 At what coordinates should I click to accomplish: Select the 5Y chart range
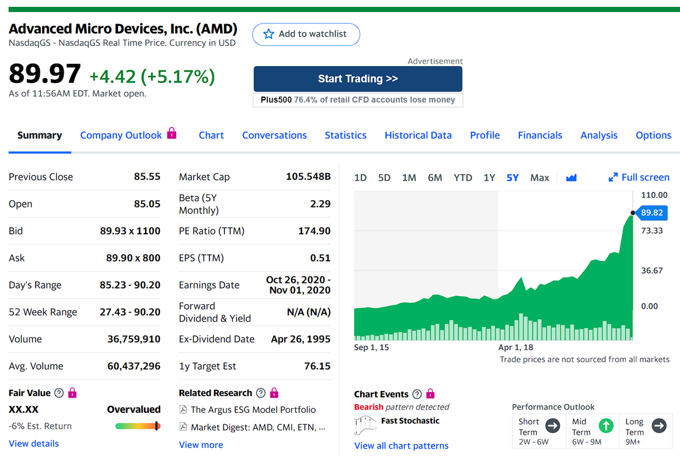[x=513, y=178]
